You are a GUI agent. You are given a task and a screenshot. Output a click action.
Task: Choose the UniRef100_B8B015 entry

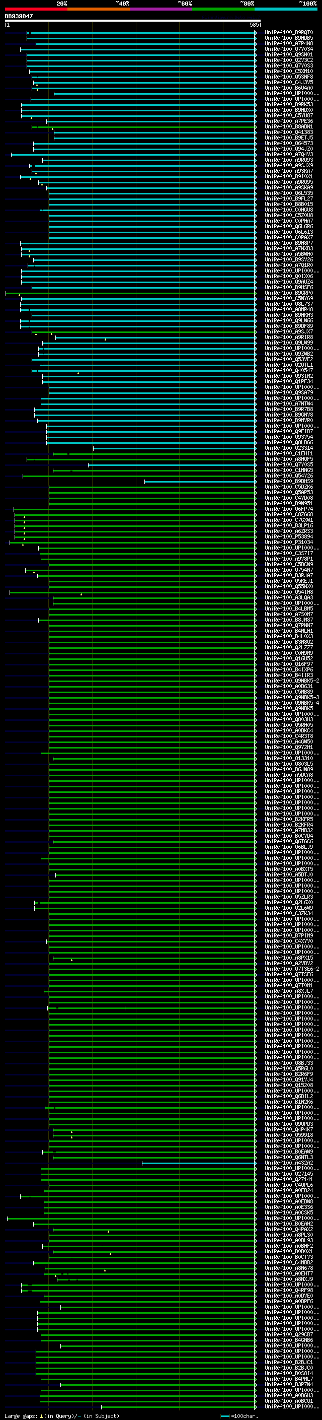point(288,204)
